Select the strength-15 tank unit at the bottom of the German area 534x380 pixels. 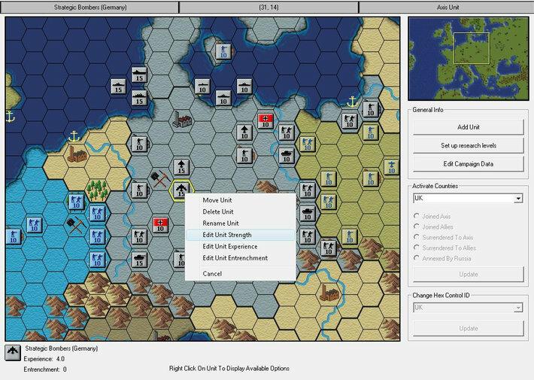[x=139, y=260]
